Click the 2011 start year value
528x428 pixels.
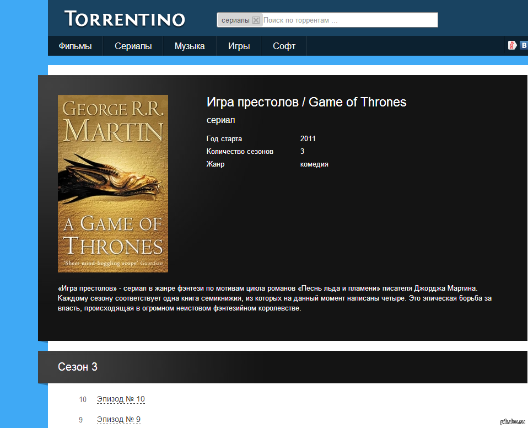click(x=308, y=139)
